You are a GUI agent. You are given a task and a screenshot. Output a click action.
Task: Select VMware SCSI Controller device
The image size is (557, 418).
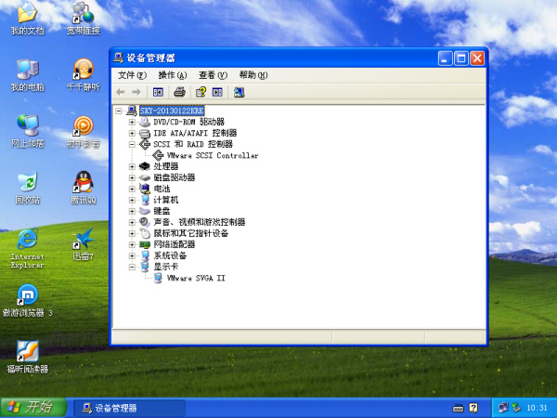click(213, 155)
